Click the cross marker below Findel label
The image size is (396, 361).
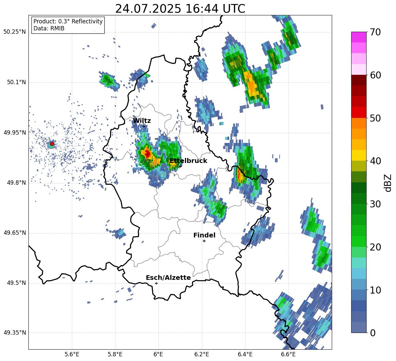tap(204, 241)
